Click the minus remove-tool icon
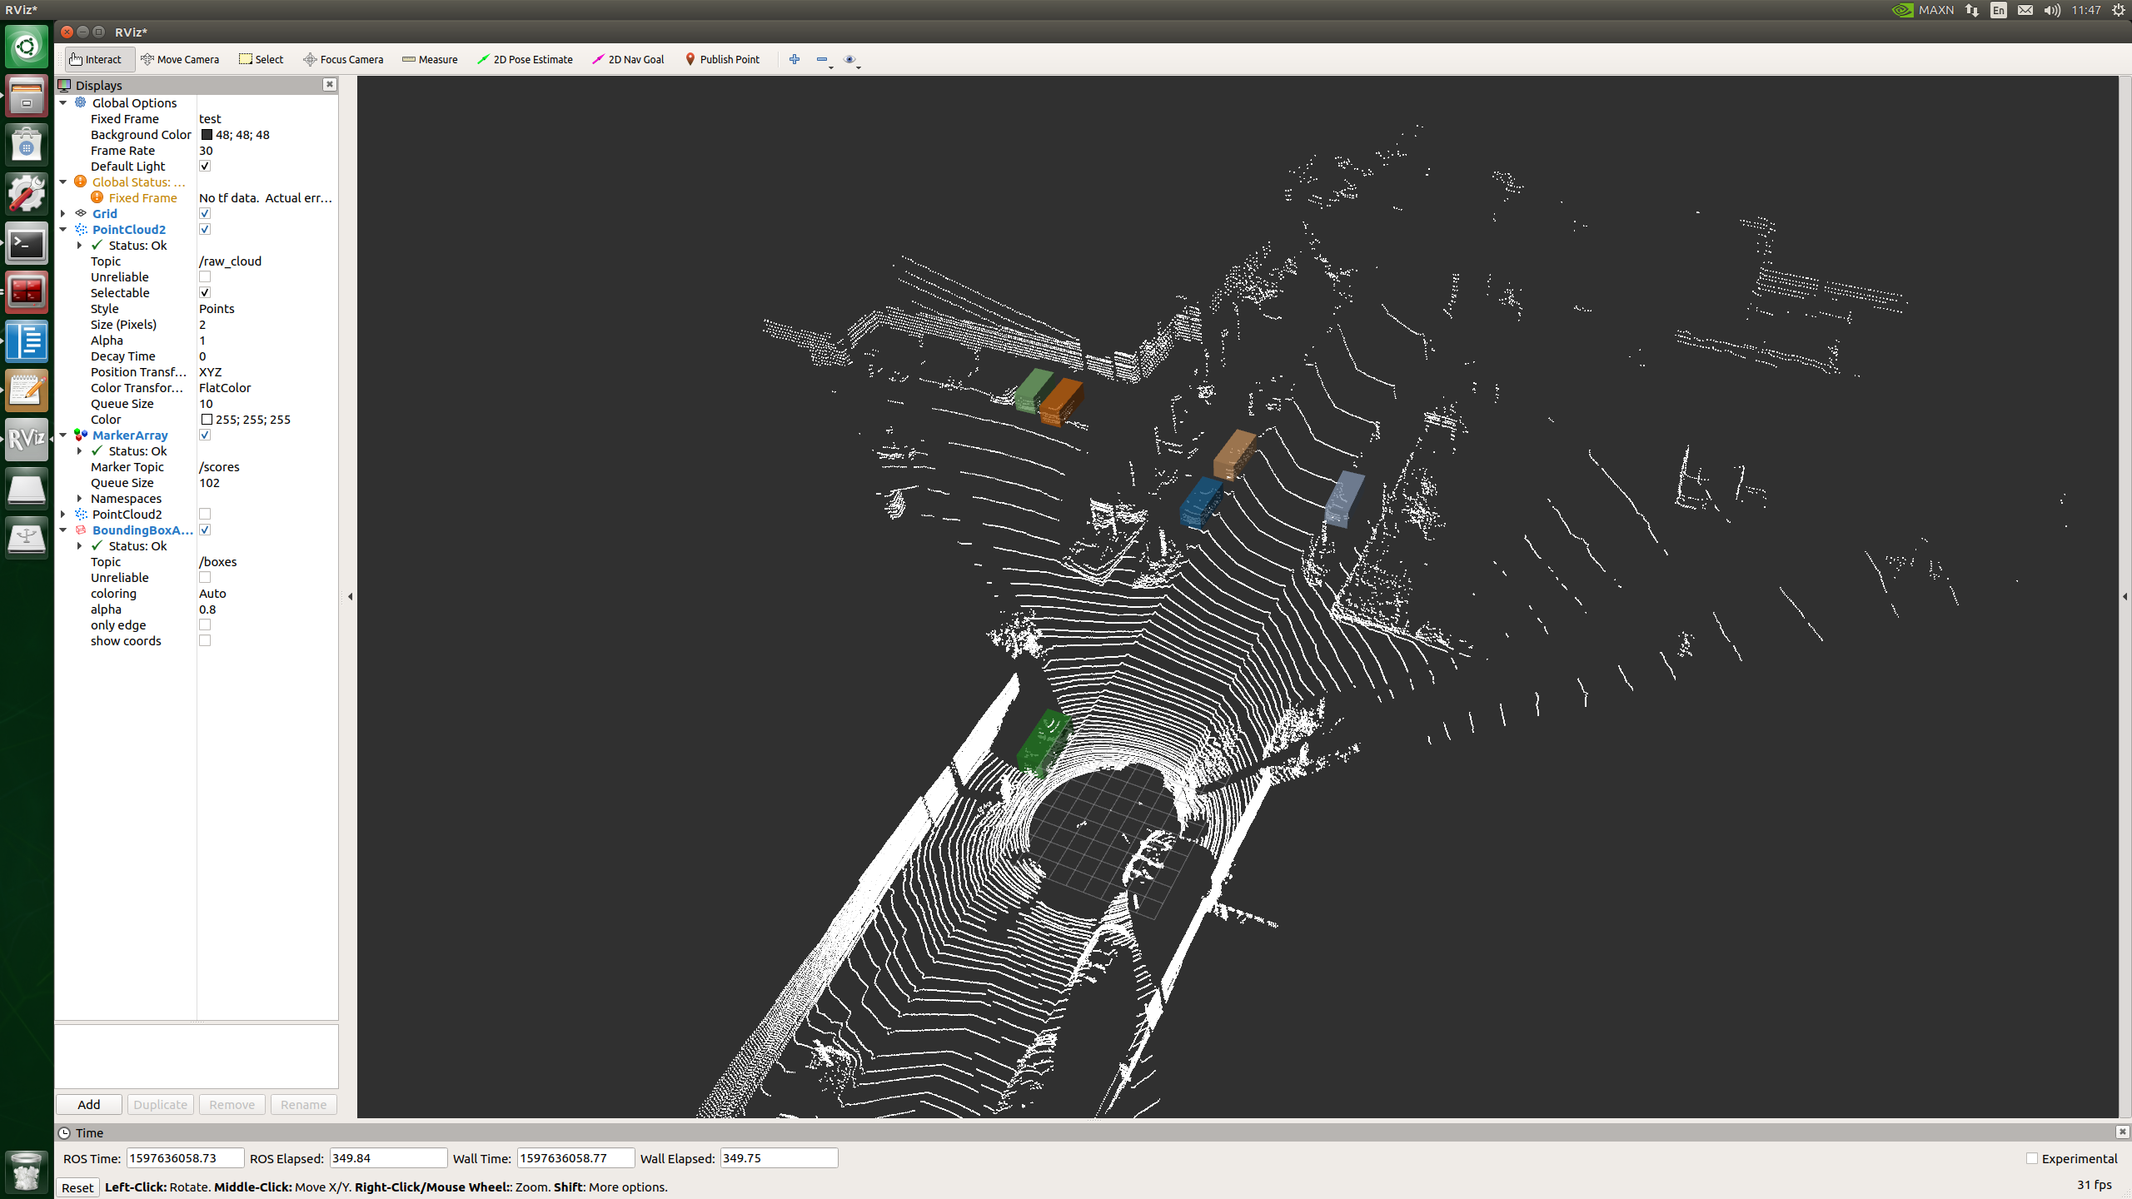This screenshot has width=2132, height=1199. 822,59
